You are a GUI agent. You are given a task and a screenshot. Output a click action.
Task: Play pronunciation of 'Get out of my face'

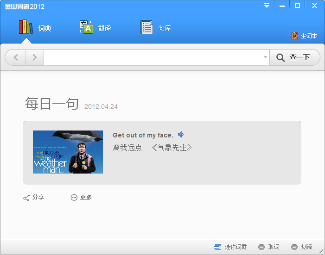pyautogui.click(x=181, y=135)
